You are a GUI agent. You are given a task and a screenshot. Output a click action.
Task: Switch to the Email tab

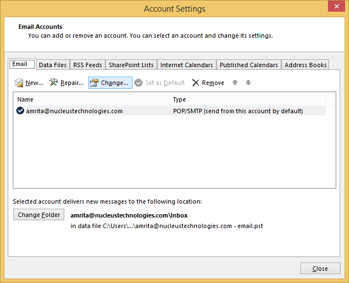pyautogui.click(x=22, y=64)
